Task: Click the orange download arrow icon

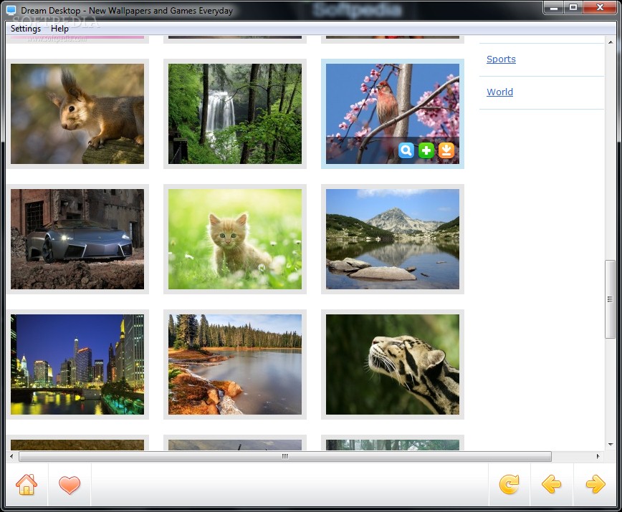Action: pos(446,150)
